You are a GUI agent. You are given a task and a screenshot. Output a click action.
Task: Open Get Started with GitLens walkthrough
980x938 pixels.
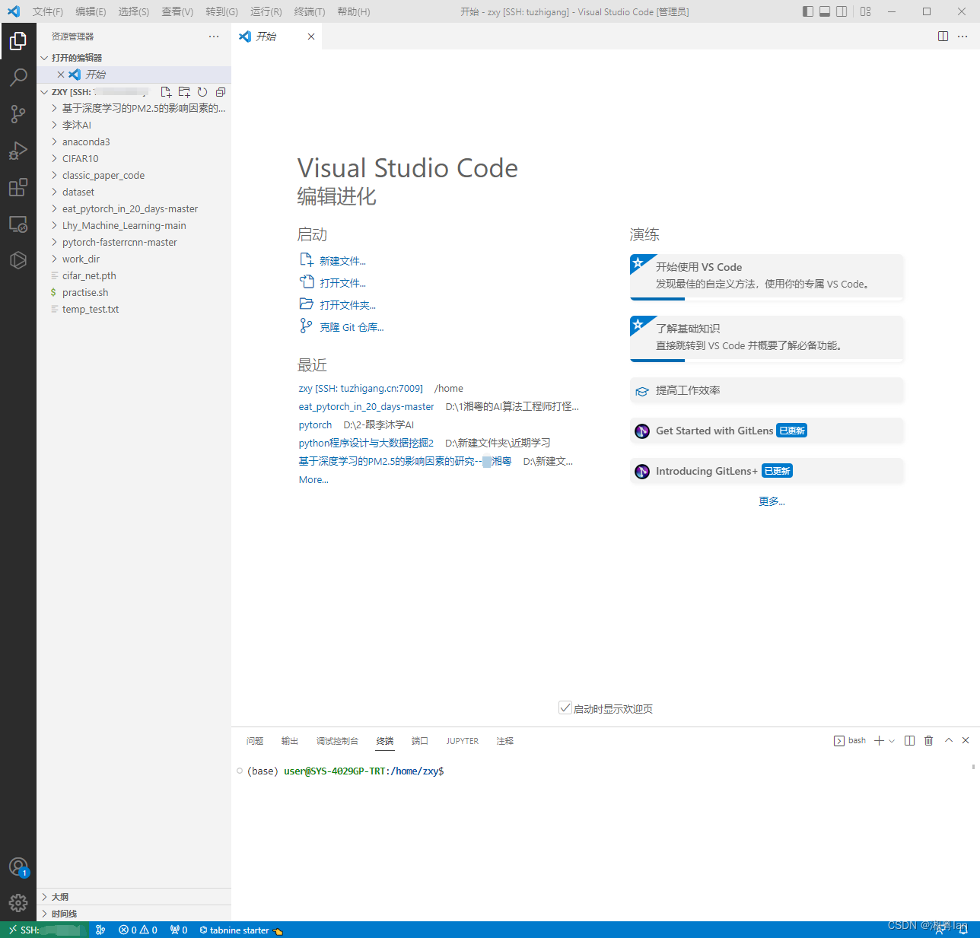tap(767, 431)
